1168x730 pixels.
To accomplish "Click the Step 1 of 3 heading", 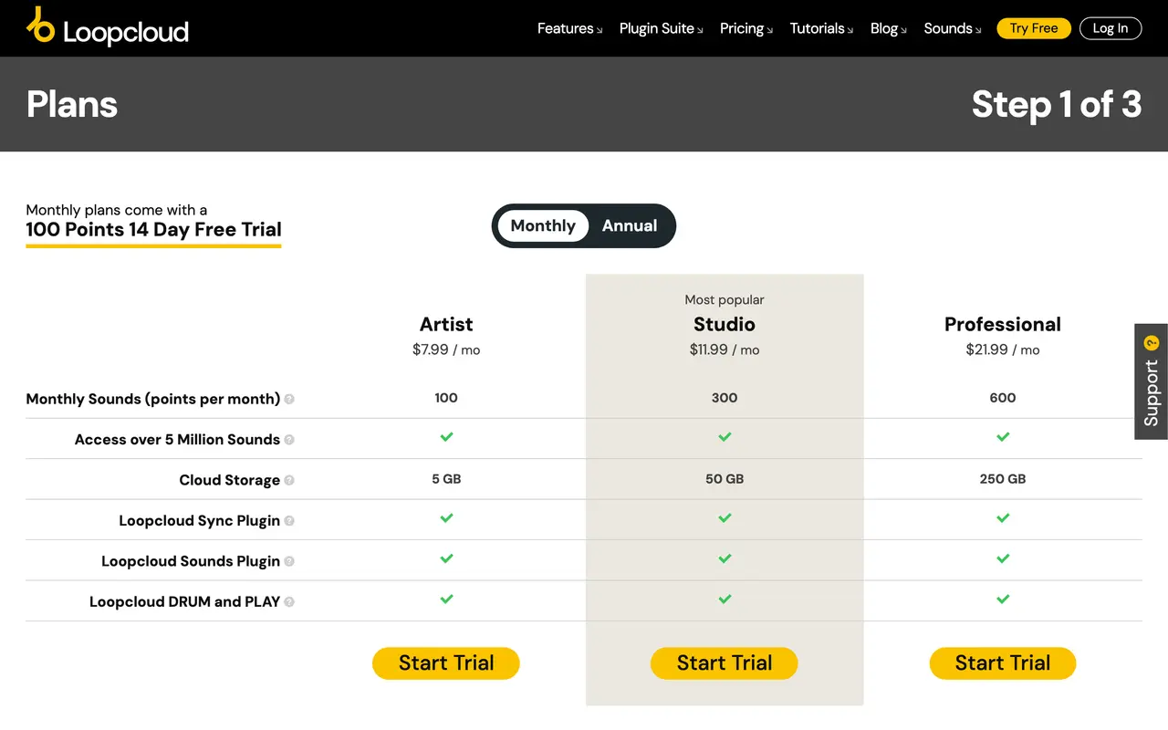I will [x=1057, y=104].
